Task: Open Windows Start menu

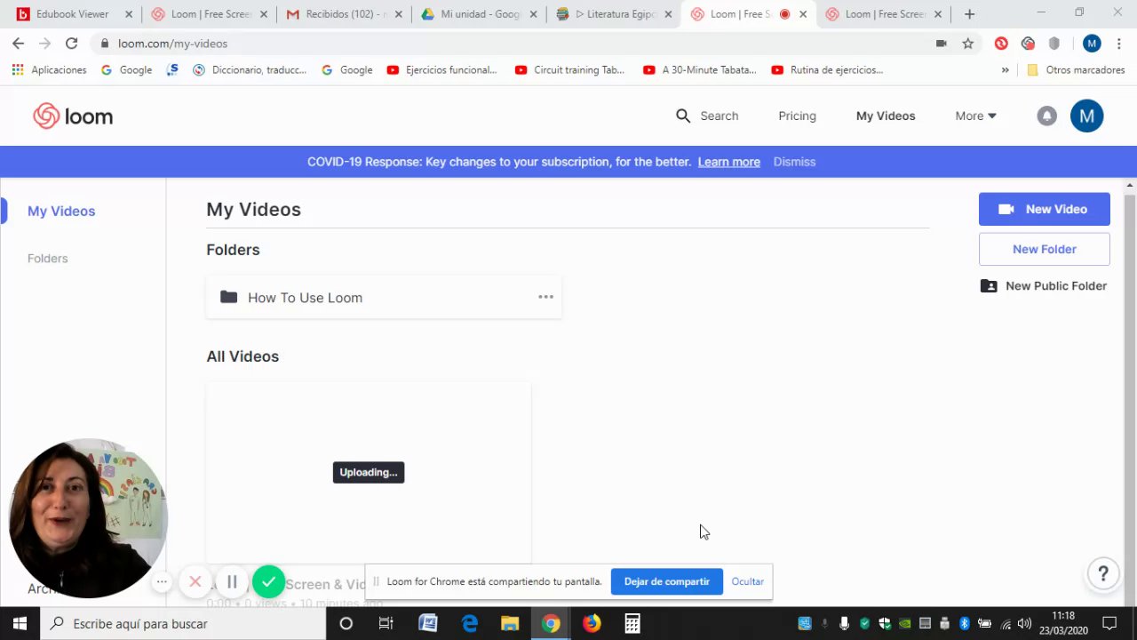Action: (20, 623)
